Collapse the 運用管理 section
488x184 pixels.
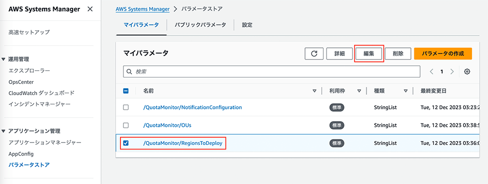pos(3,59)
